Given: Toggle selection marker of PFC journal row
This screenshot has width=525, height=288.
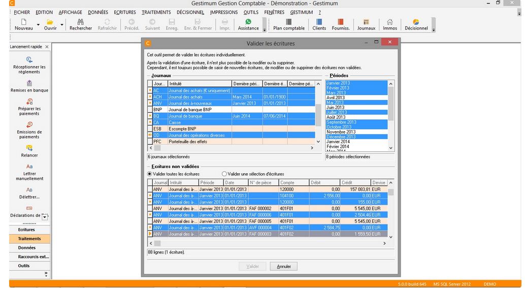Looking at the screenshot, I should point(150,141).
